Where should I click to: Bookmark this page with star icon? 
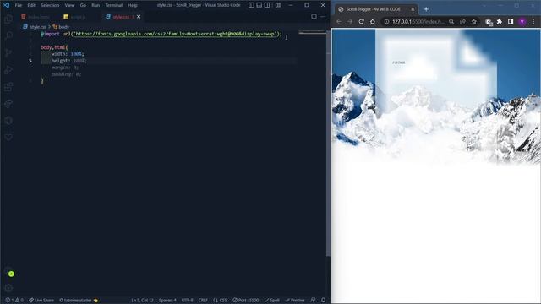474,21
